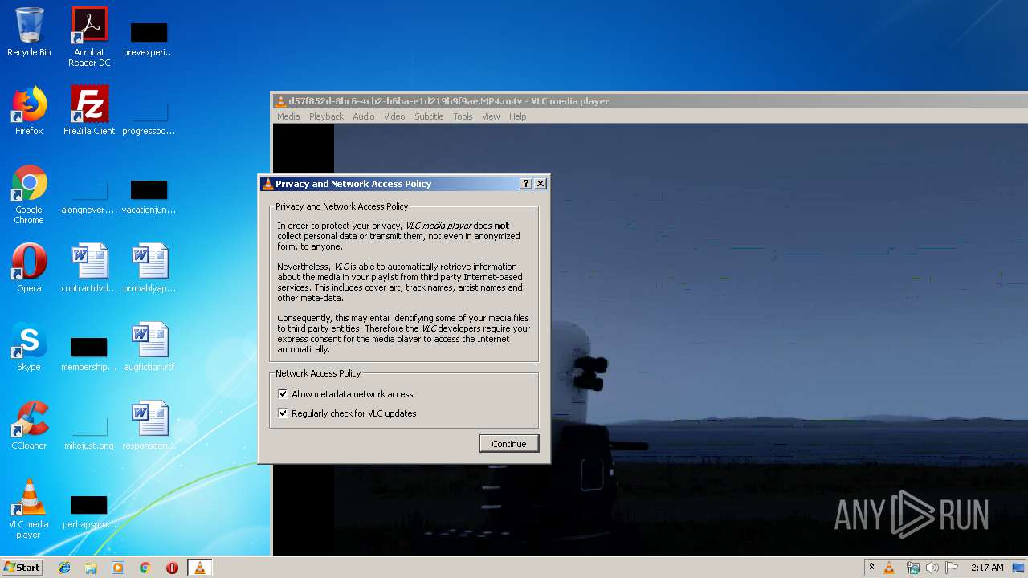
Task: Click the VLC cone icon in system tray
Action: tap(889, 568)
